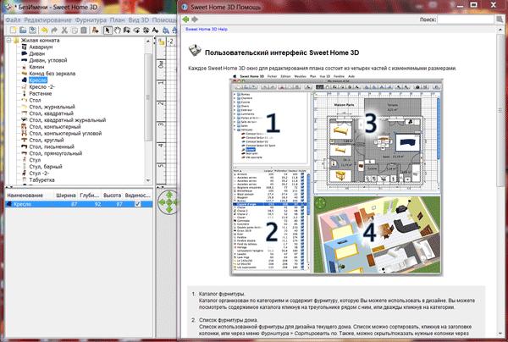Choose the Create dimensions tool
The width and height of the screenshot is (508, 342).
[x=146, y=30]
